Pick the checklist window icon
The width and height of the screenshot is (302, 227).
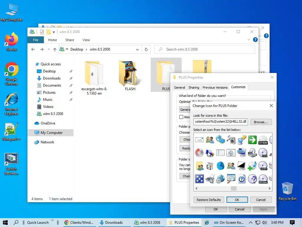pyautogui.click(x=220, y=153)
